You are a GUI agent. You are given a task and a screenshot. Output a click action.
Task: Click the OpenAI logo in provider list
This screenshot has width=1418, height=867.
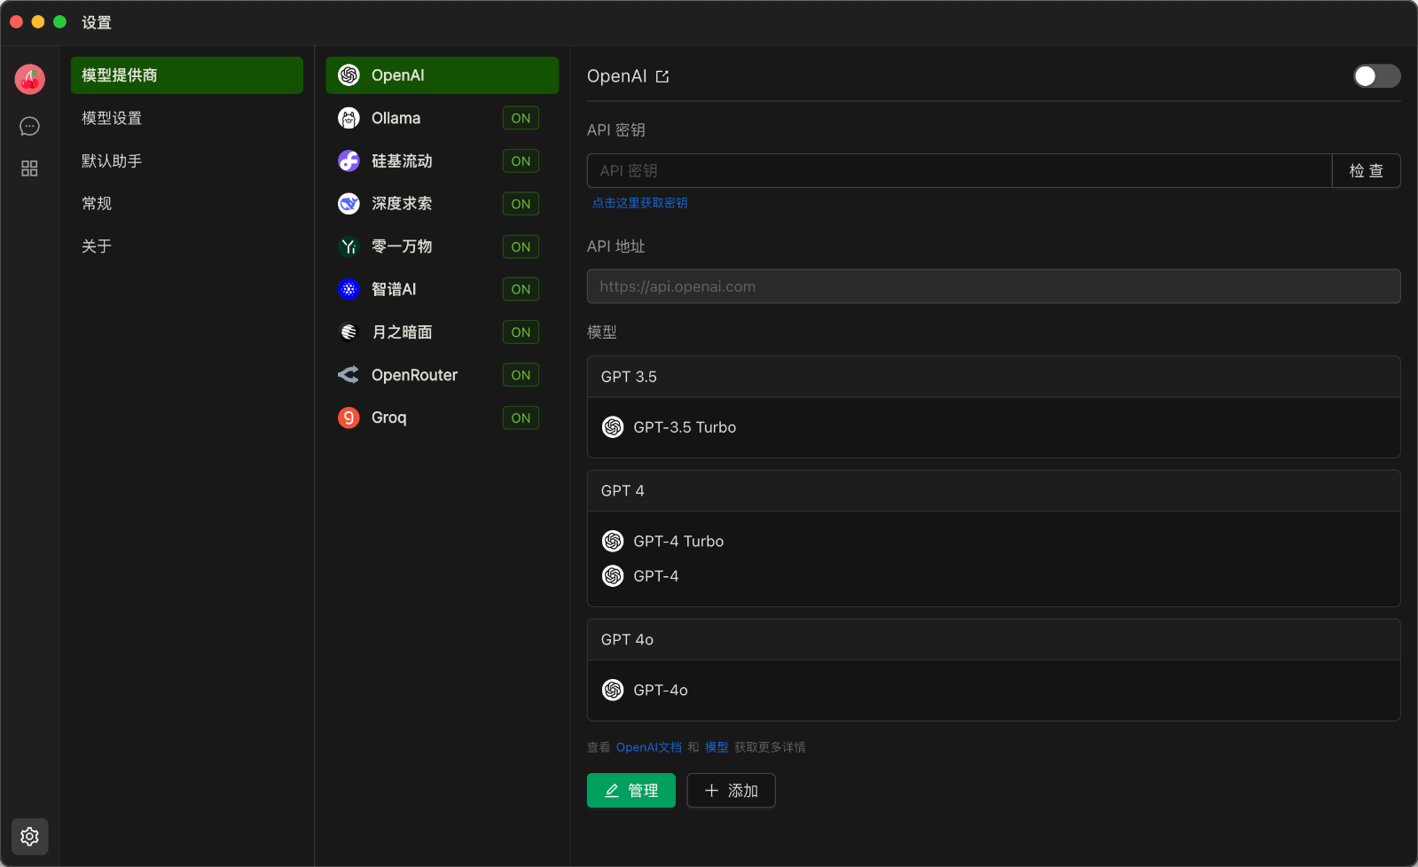point(349,75)
